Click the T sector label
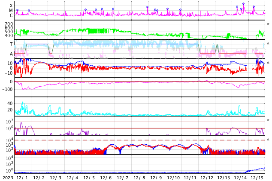 [11, 44]
